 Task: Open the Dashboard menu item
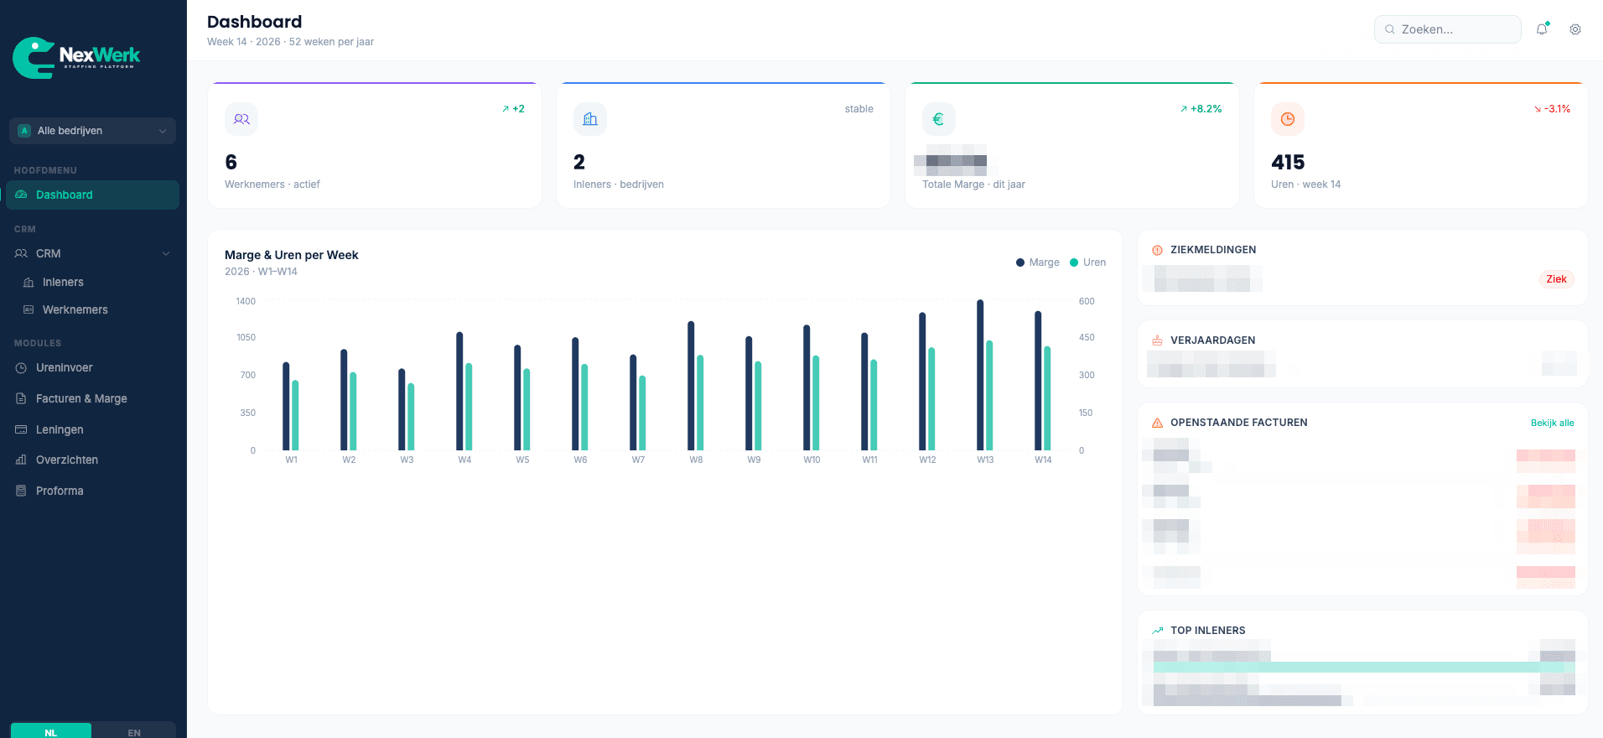coord(93,195)
